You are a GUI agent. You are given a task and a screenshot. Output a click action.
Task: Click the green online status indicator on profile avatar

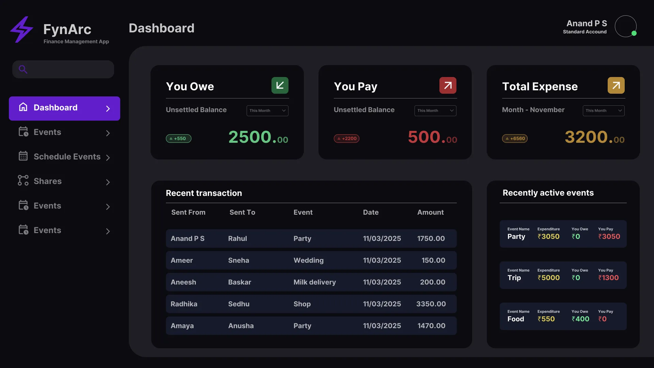click(x=634, y=33)
